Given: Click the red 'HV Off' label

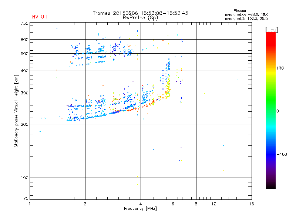Looking at the screenshot, I should click(x=40, y=17).
